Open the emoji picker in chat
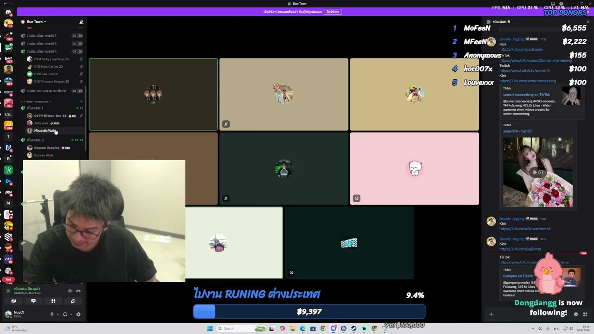This screenshot has height=334, width=594. pos(576,315)
